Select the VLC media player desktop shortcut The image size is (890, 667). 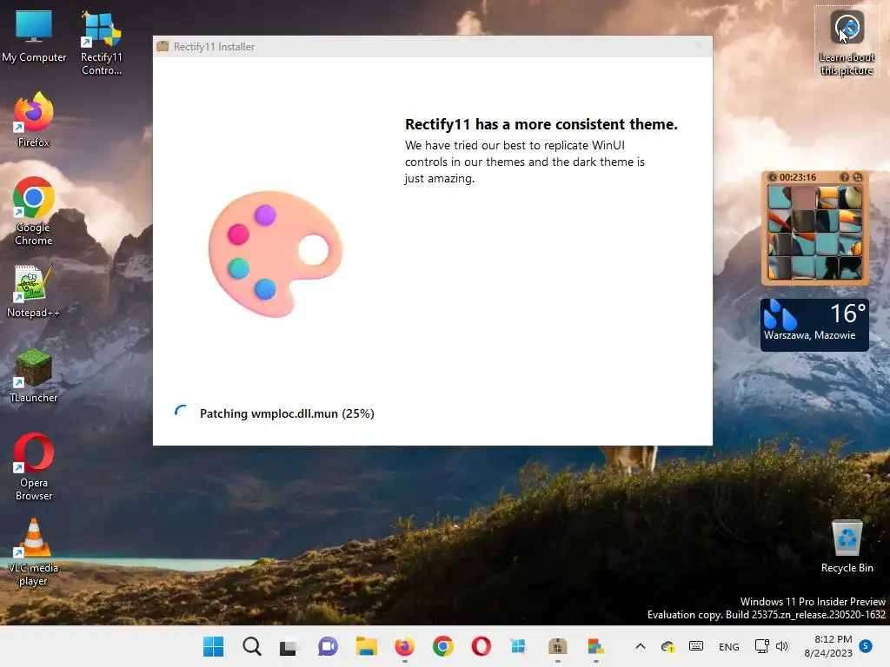34,552
